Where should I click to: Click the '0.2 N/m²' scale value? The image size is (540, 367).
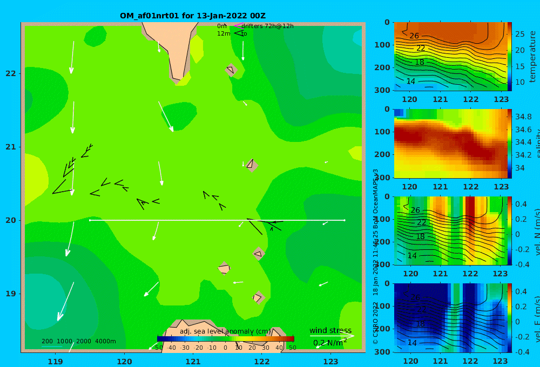[330, 343]
